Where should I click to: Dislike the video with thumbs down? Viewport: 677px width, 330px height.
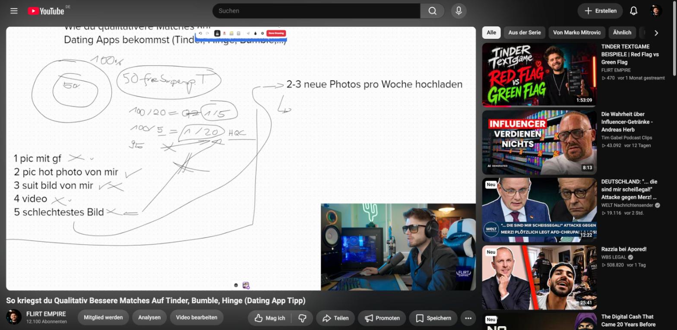click(302, 318)
